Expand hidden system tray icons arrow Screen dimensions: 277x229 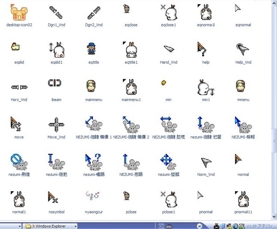pyautogui.click(x=199, y=226)
